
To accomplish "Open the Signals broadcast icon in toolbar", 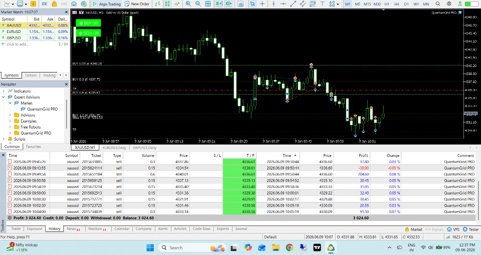I will click(x=64, y=4).
